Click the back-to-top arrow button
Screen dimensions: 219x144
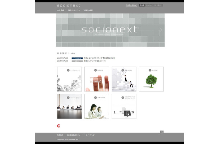click(x=162, y=132)
